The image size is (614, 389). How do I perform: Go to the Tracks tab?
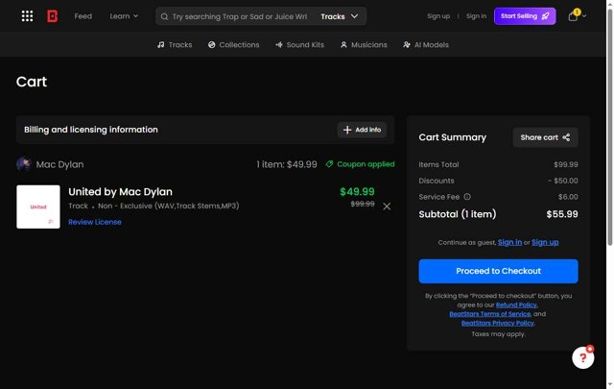click(x=175, y=45)
